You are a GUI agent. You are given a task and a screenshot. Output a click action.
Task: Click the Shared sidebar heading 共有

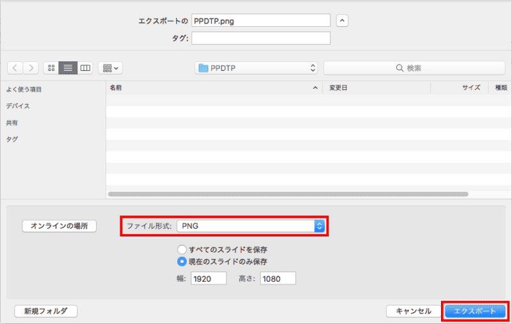[12, 123]
